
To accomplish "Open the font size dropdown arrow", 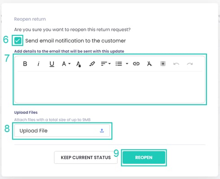I will (70, 64).
